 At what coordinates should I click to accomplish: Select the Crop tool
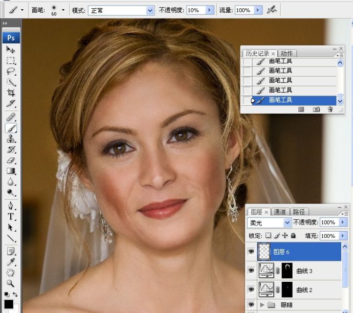click(x=10, y=93)
